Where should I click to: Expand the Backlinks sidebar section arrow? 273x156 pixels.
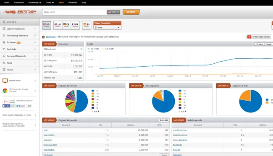(x=35, y=49)
